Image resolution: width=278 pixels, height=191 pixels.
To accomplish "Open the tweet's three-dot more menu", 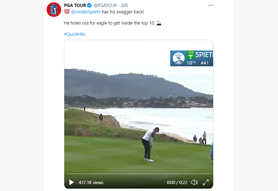I will click(x=210, y=5).
